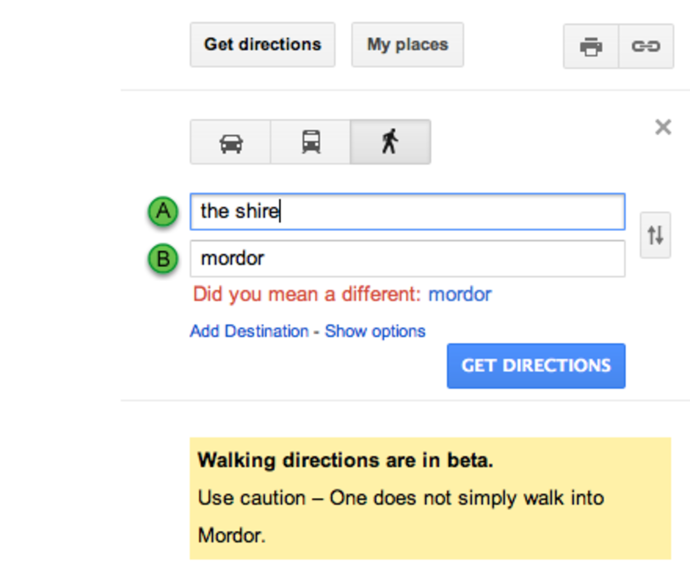Click the print icon
690x569 pixels.
[591, 46]
